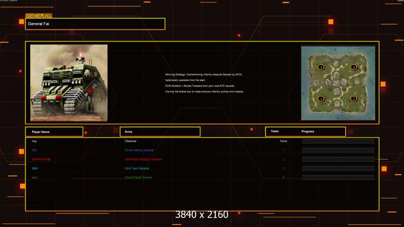Image resolution: width=404 pixels, height=227 pixels.
Task: Click the Team column header
Action: [x=275, y=131]
